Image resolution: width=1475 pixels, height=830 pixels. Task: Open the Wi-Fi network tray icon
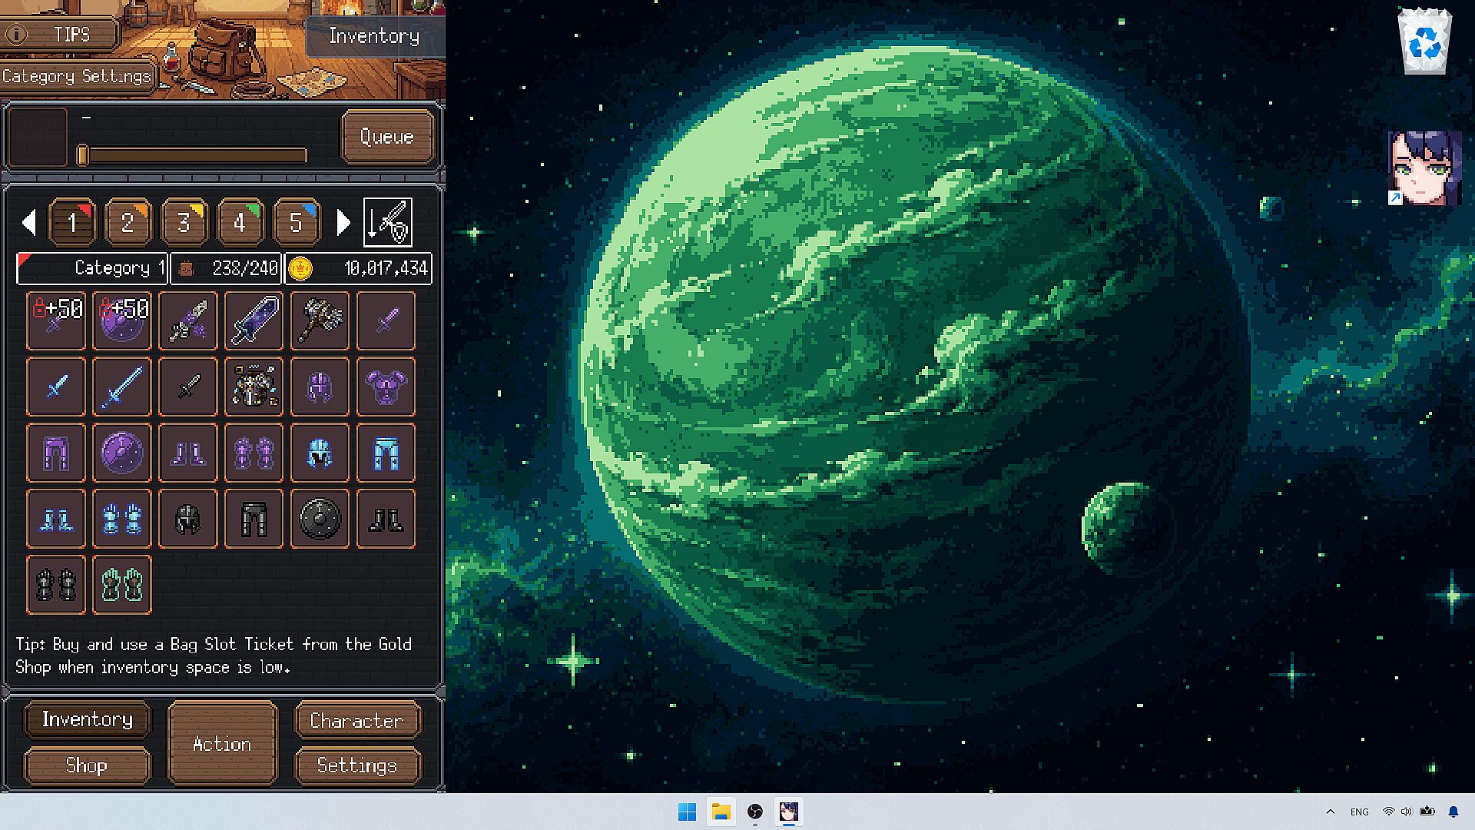click(x=1388, y=812)
